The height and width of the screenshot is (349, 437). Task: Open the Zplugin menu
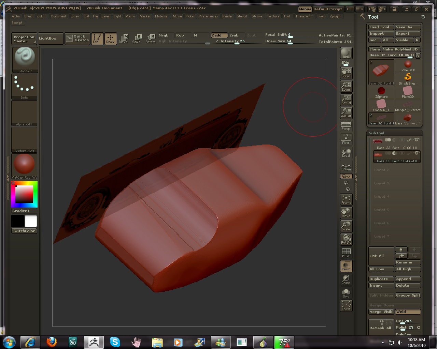[335, 16]
